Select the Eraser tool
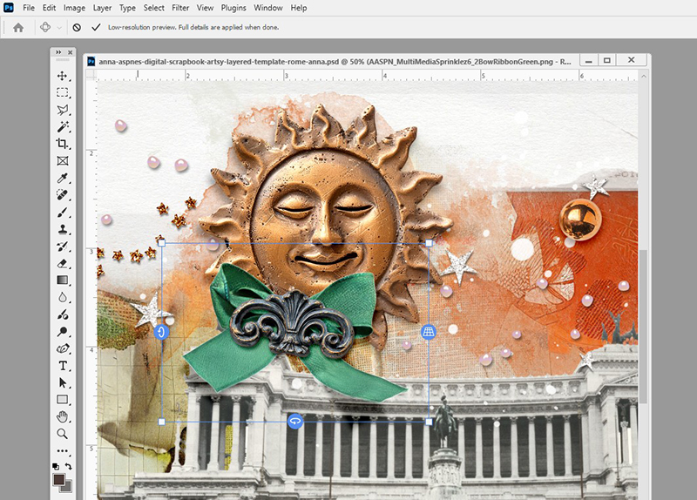 (x=62, y=263)
